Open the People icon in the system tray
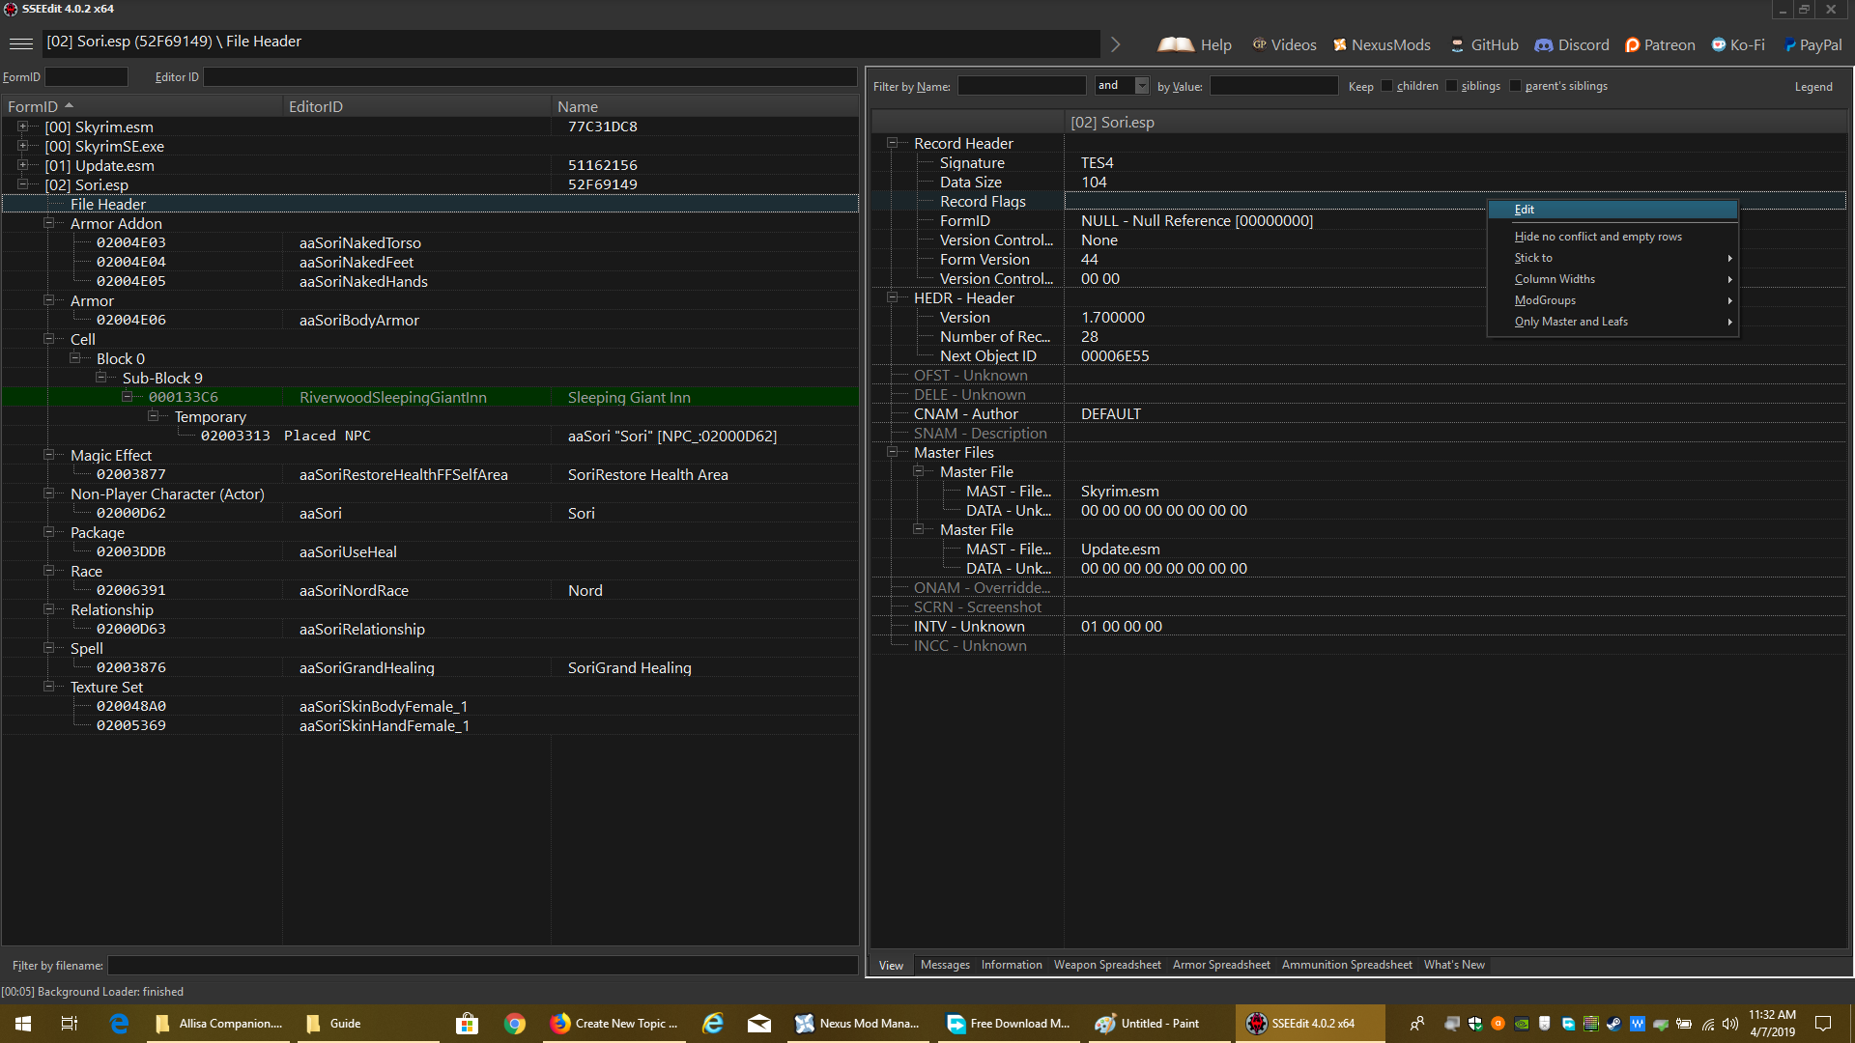 point(1417,1023)
